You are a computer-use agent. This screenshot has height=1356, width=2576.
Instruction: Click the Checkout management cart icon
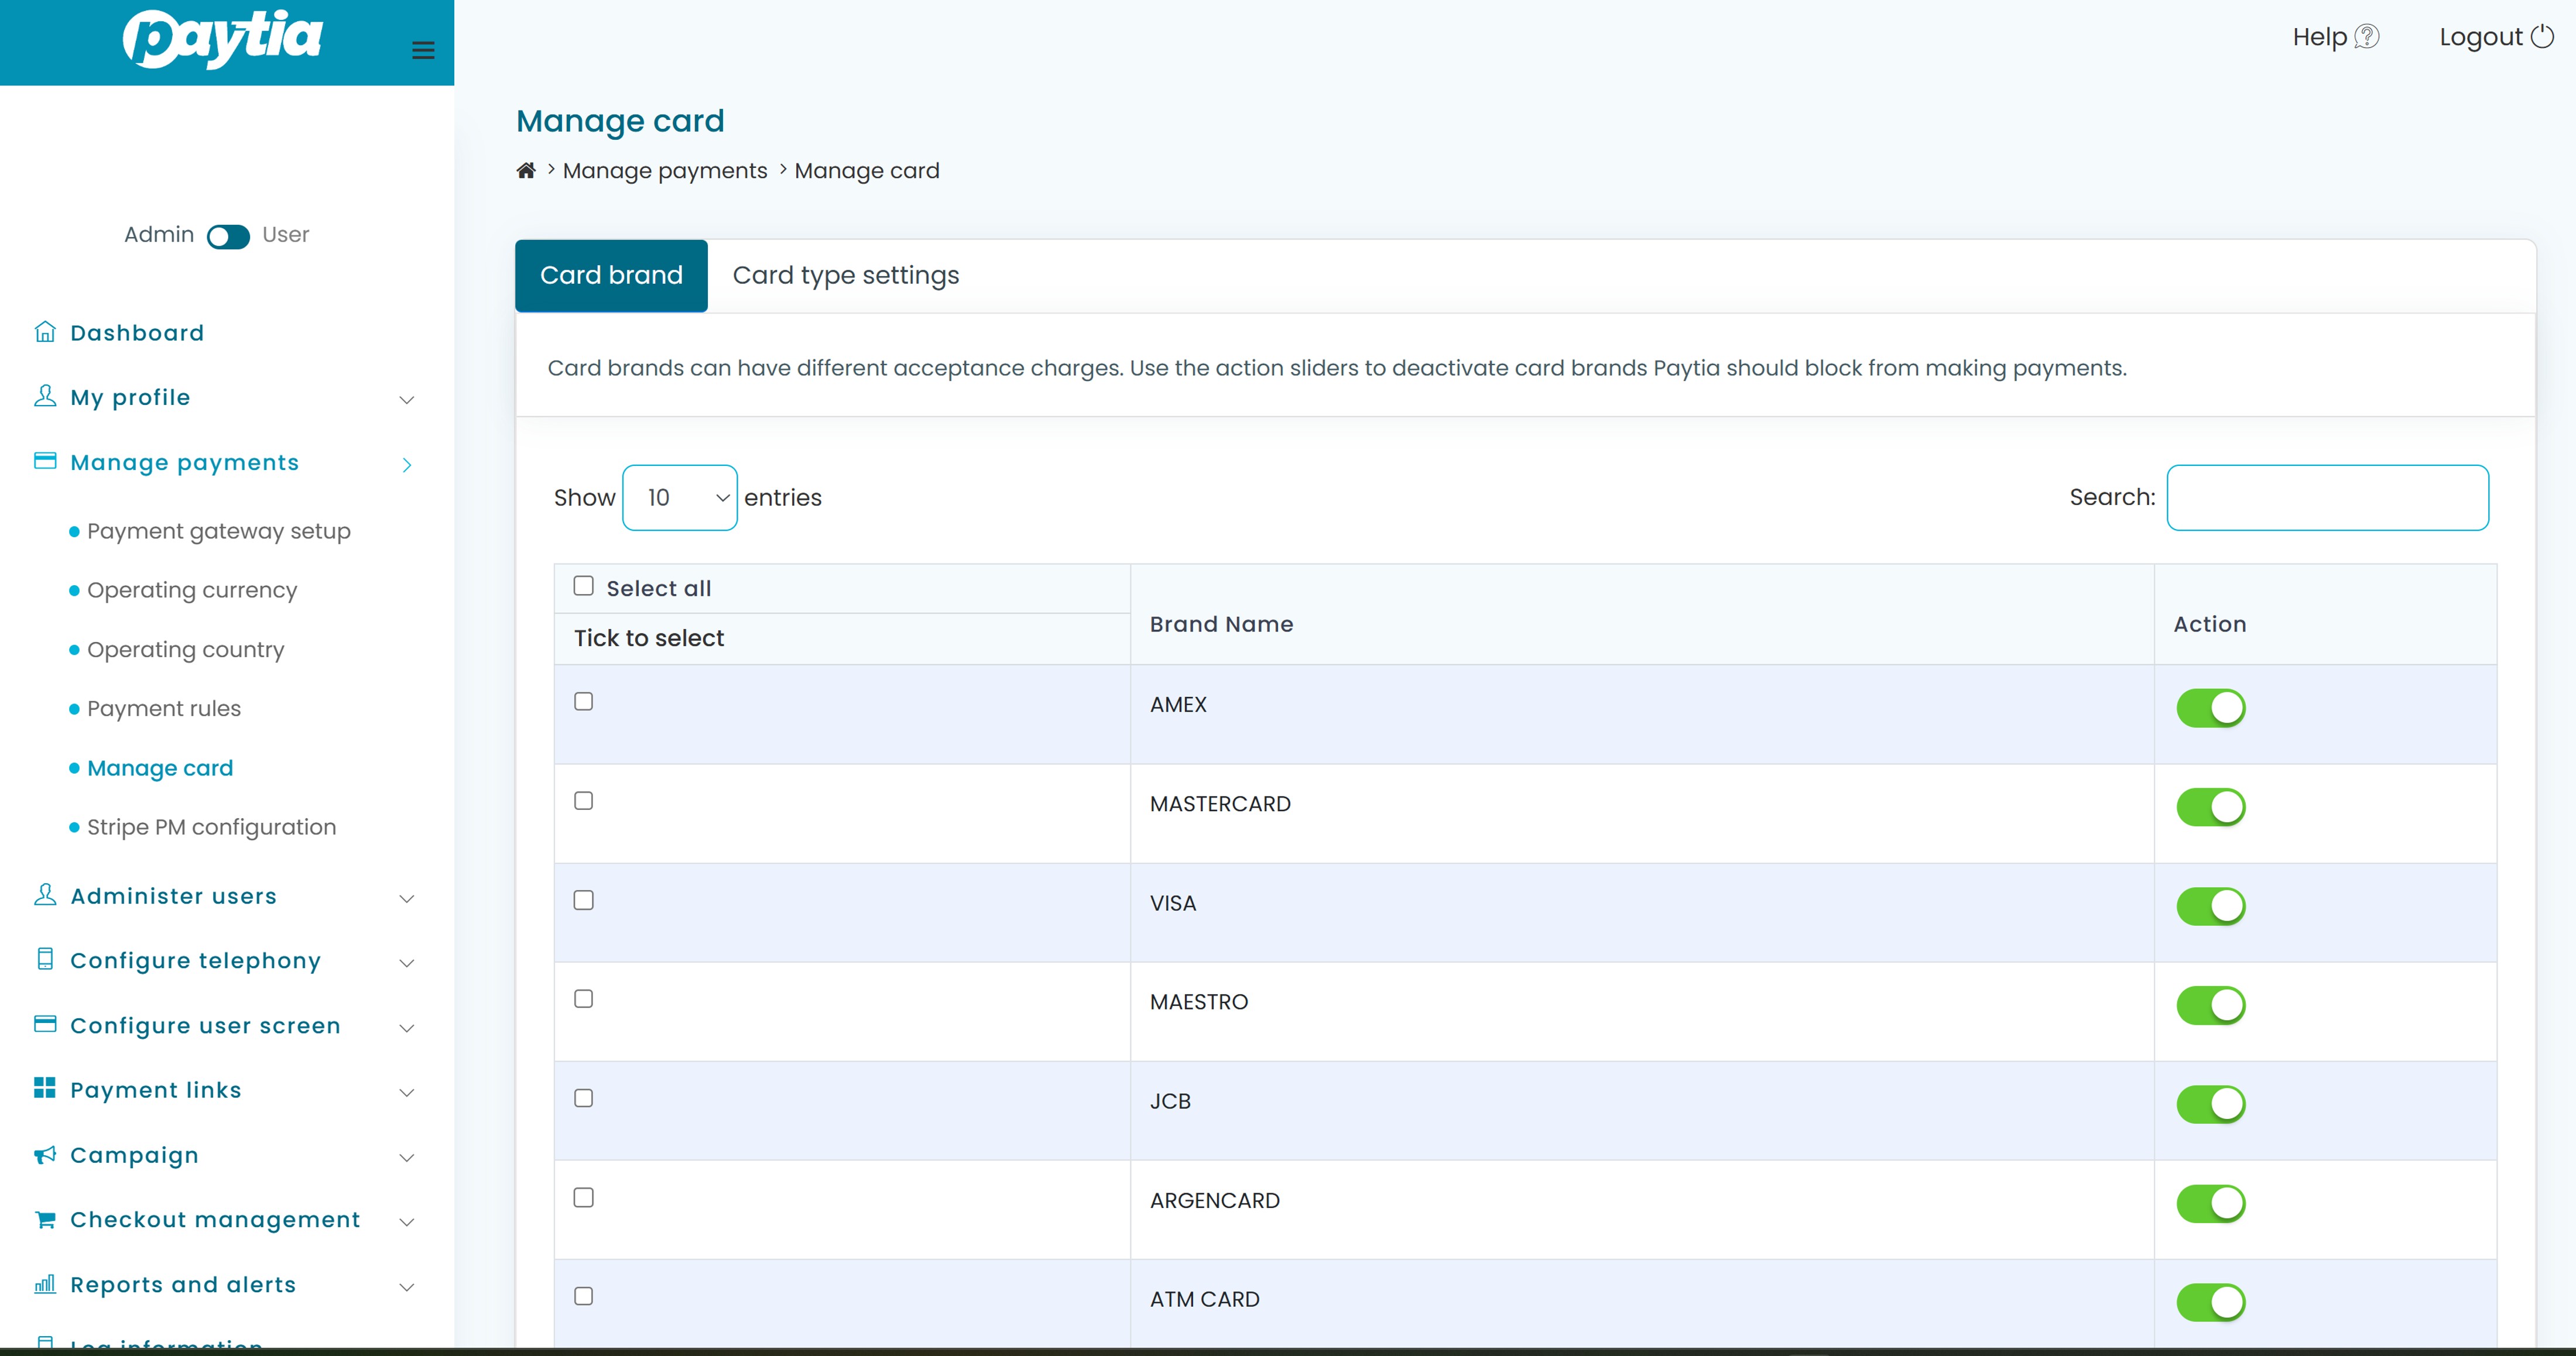[x=45, y=1219]
